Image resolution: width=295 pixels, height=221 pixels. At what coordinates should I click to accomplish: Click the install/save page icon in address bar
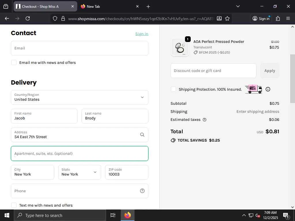tap(219, 18)
